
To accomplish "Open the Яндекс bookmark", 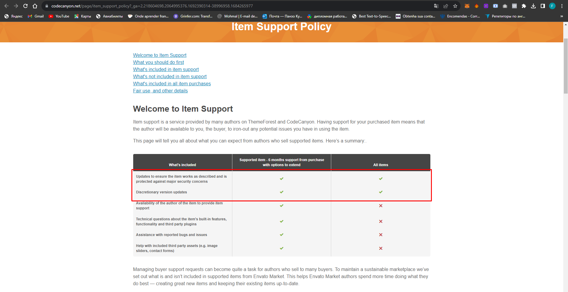I will pos(14,16).
